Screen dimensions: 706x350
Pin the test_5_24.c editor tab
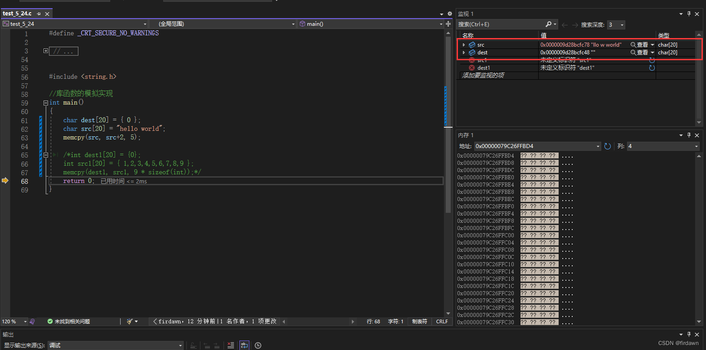point(39,14)
